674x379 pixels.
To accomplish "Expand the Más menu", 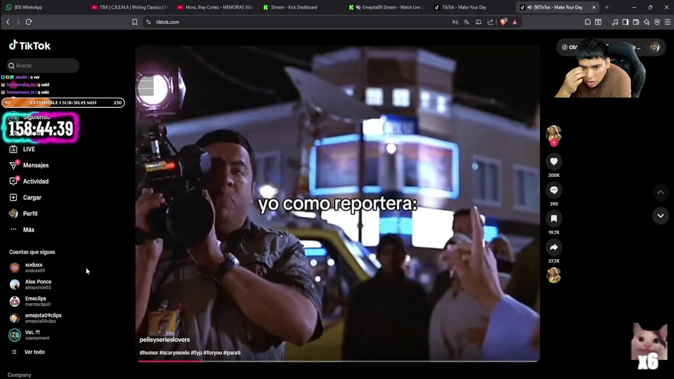I will 28,230.
